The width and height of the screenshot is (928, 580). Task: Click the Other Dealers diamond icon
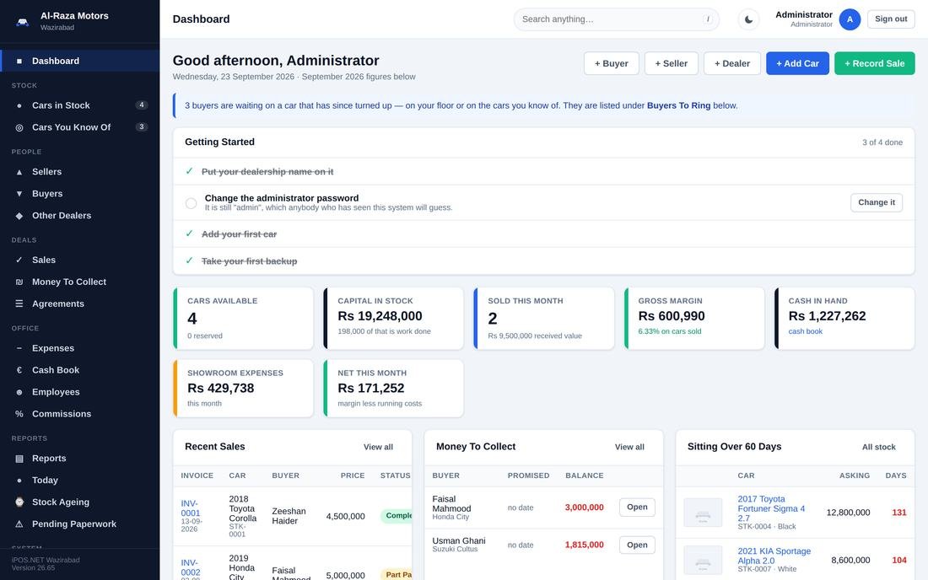coord(19,216)
